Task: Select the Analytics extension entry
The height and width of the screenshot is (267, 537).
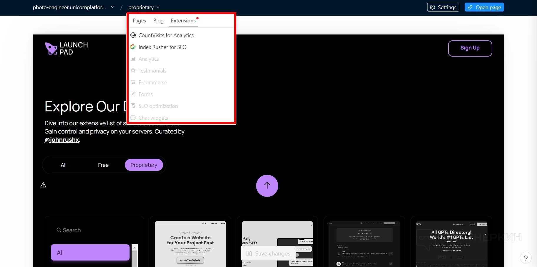Action: (148, 59)
